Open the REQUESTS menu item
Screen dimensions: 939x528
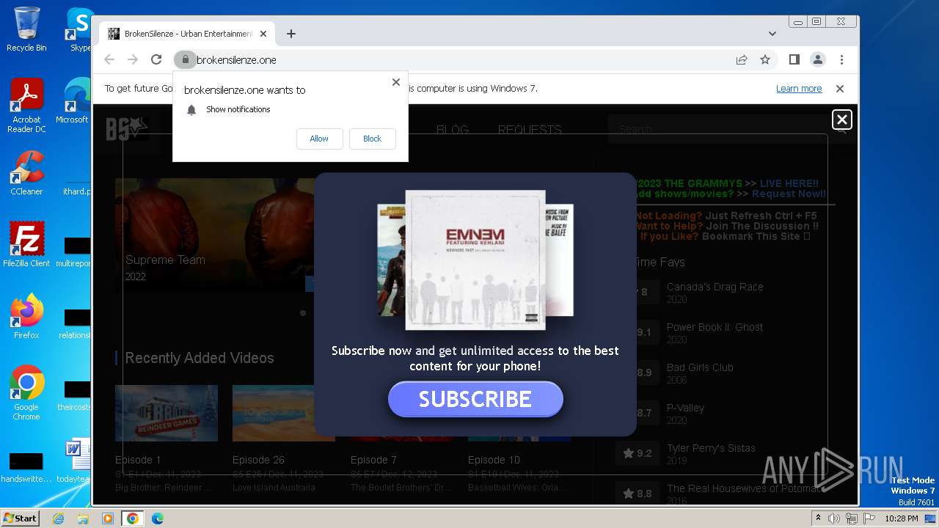(530, 130)
